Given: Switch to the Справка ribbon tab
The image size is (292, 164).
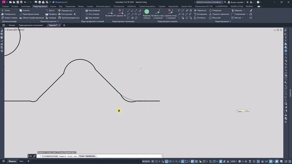Looking at the screenshot, I should coord(162,6).
